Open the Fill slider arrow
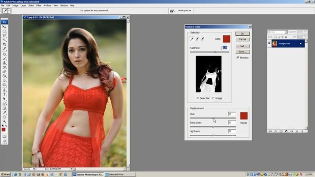This screenshot has height=177, width=315. tap(305, 37)
